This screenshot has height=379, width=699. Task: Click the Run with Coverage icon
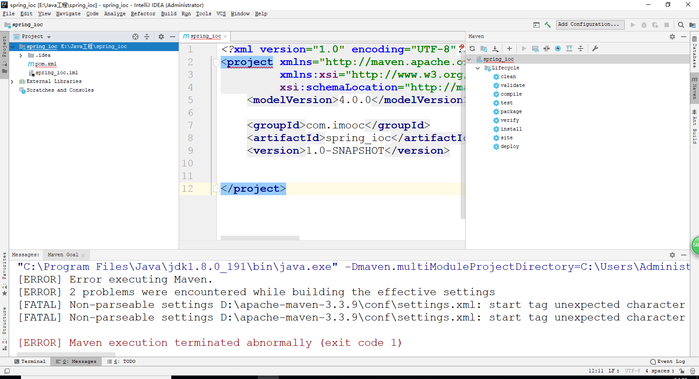655,25
